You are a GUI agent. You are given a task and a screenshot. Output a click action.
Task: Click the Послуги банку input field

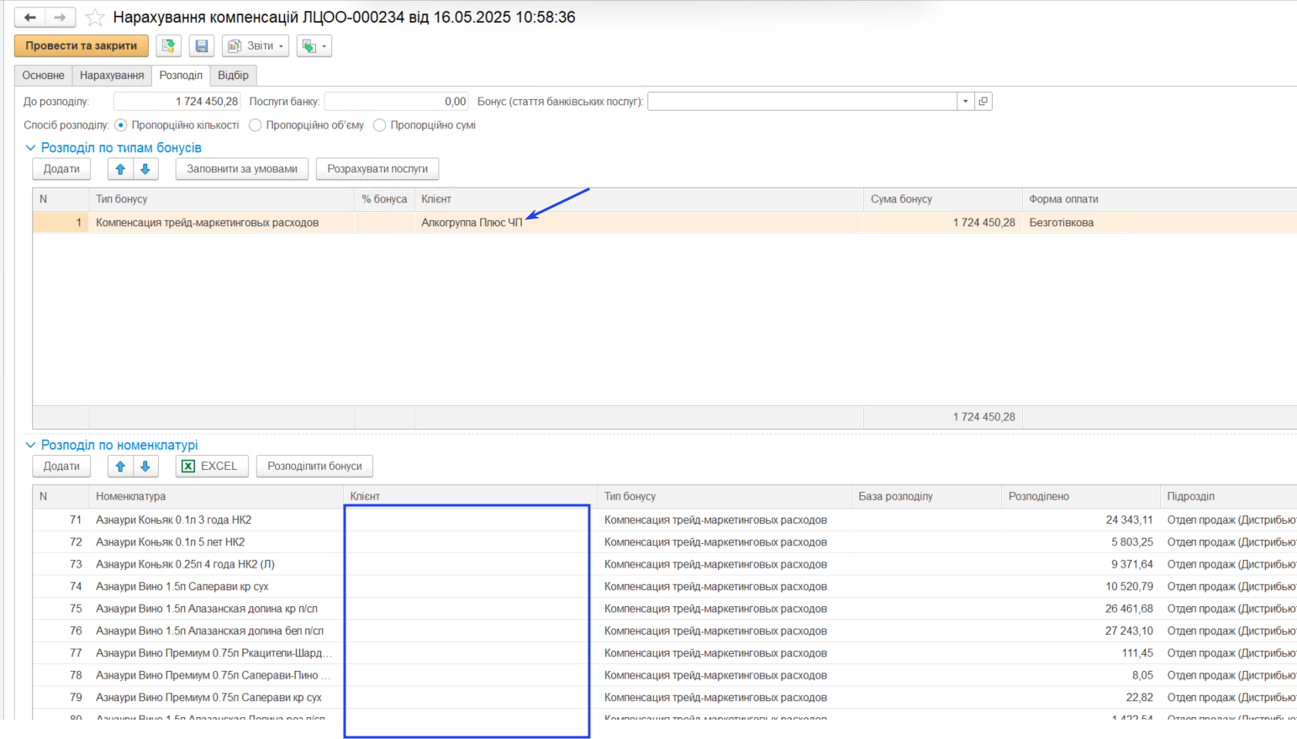pos(397,101)
